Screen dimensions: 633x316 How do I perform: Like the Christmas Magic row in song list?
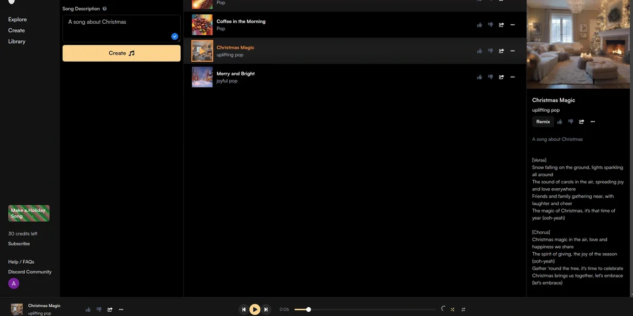[x=479, y=51]
